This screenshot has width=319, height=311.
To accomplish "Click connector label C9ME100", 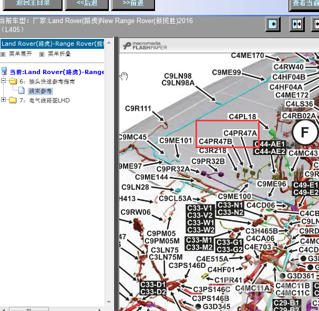I will click(234, 196).
